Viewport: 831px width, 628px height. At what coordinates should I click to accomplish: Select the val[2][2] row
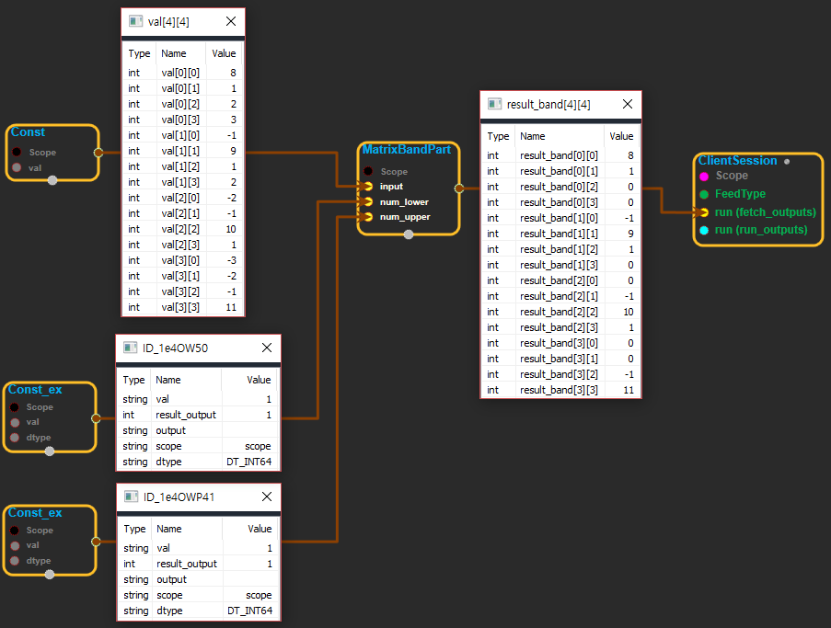(184, 229)
